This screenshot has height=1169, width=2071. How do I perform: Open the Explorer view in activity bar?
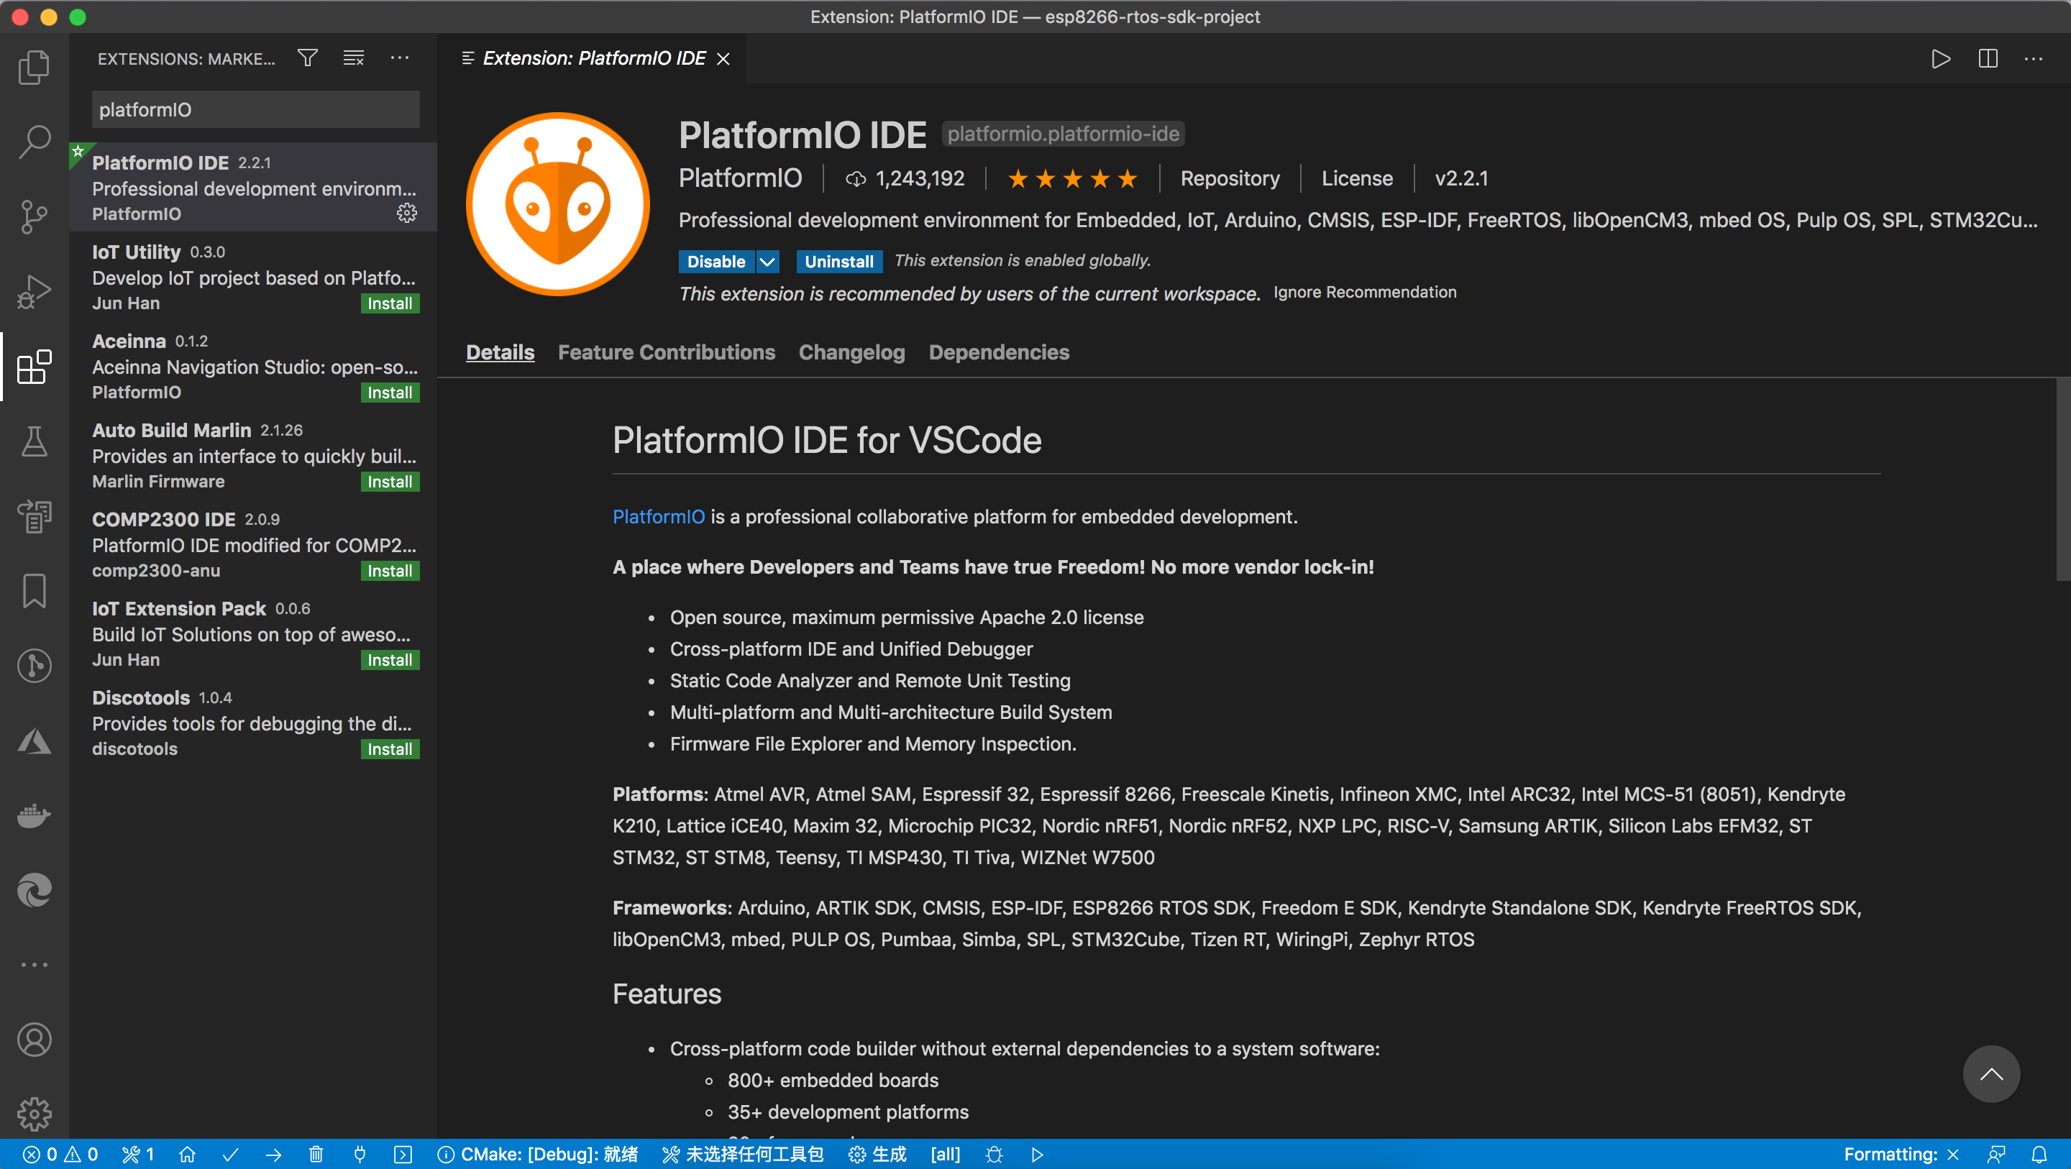pyautogui.click(x=34, y=67)
